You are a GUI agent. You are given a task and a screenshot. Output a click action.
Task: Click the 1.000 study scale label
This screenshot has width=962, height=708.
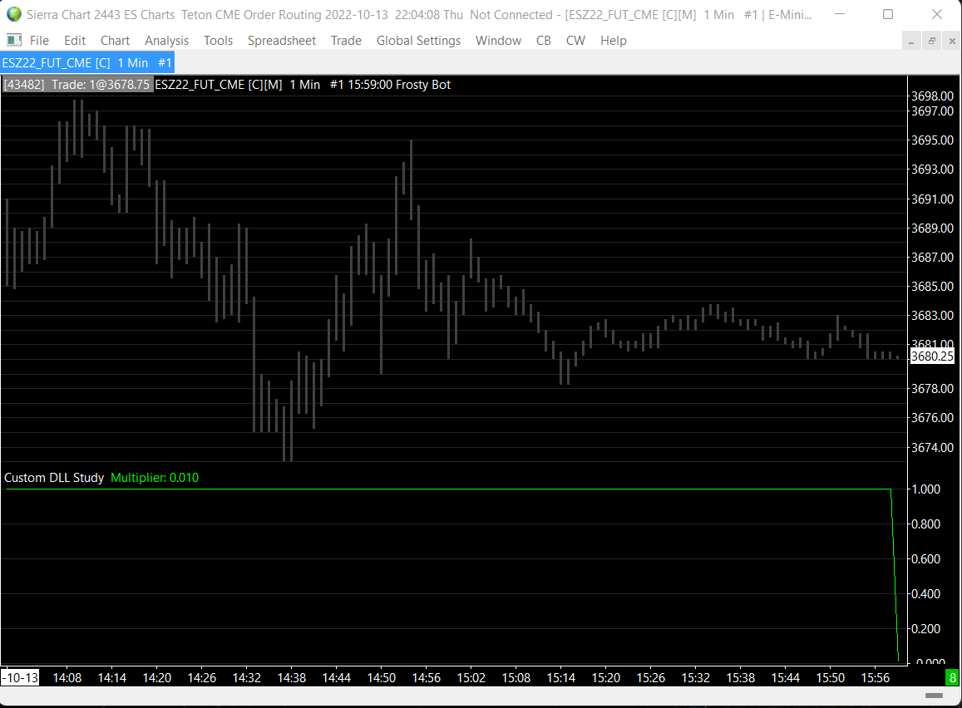click(925, 489)
